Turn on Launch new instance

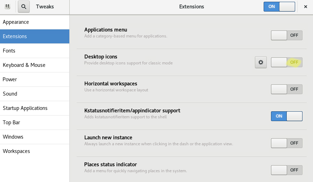pyautogui.click(x=287, y=143)
